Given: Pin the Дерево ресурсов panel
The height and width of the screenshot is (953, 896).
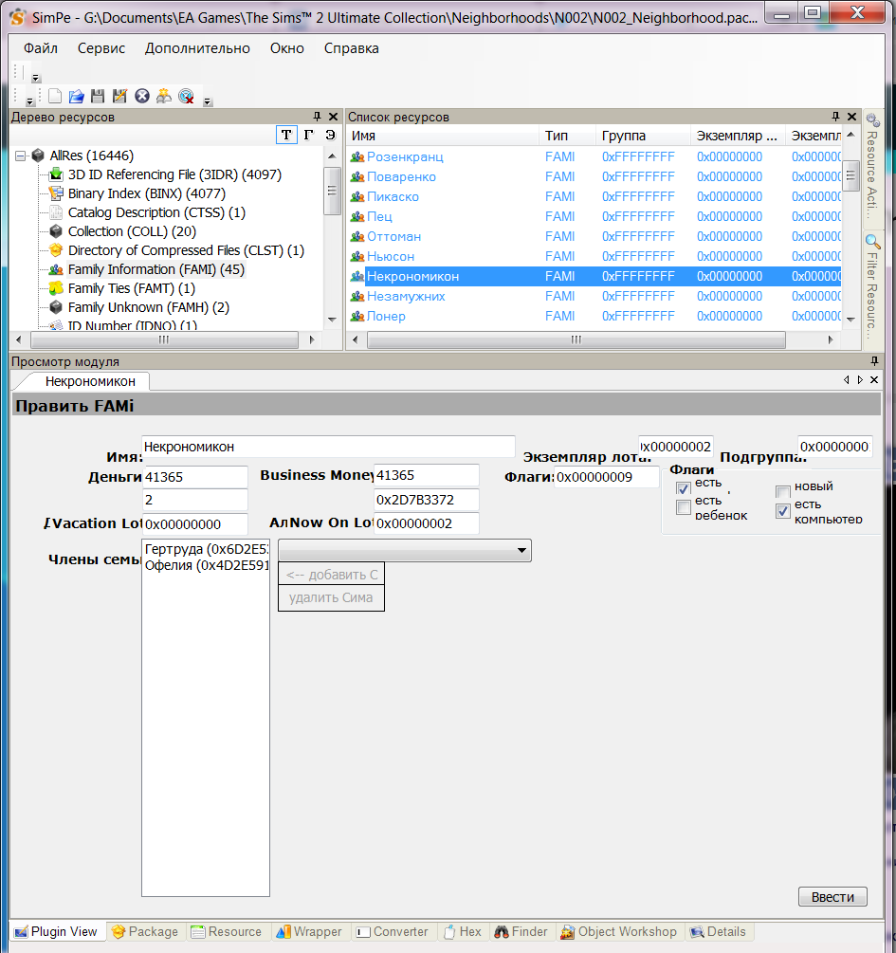Looking at the screenshot, I should click(x=317, y=117).
